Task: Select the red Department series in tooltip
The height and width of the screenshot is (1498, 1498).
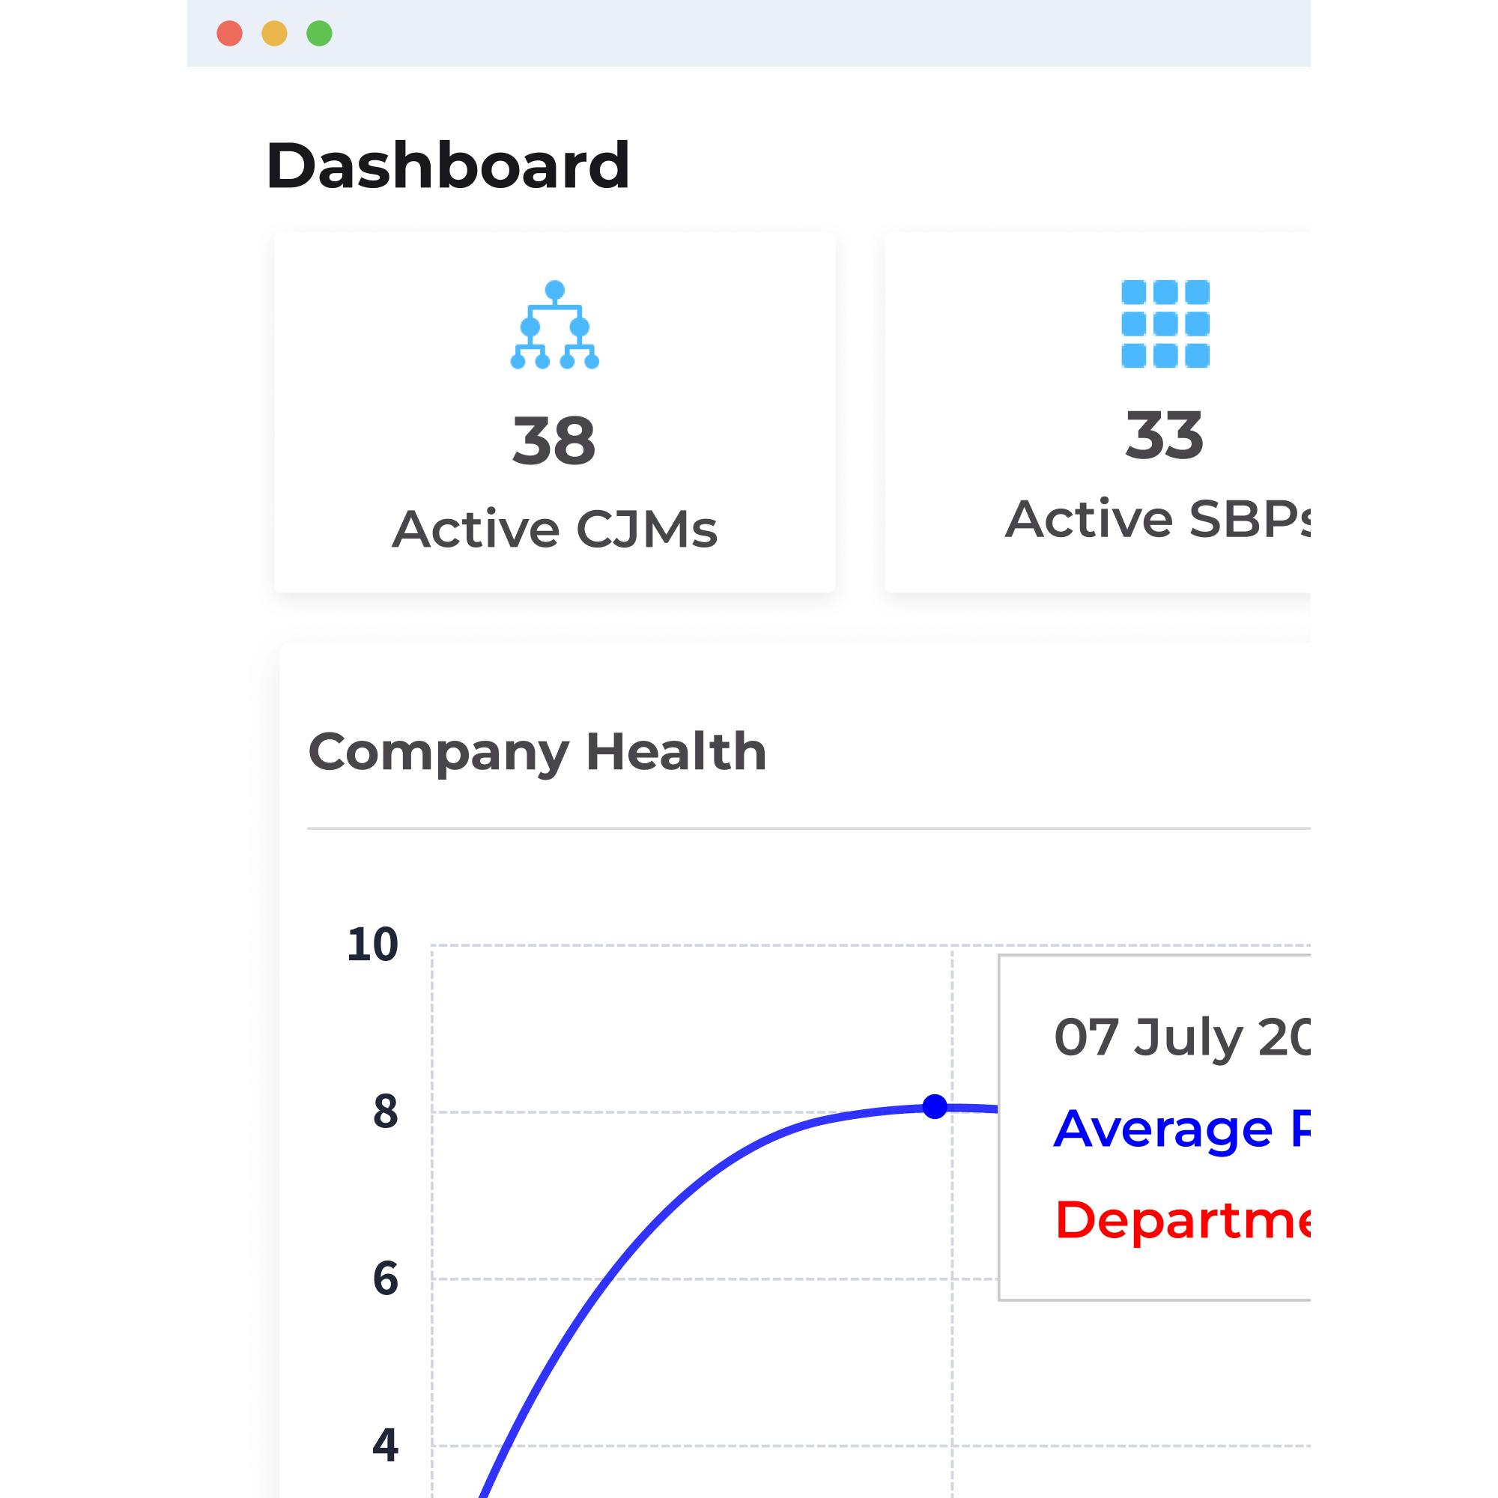Action: 1182,1219
